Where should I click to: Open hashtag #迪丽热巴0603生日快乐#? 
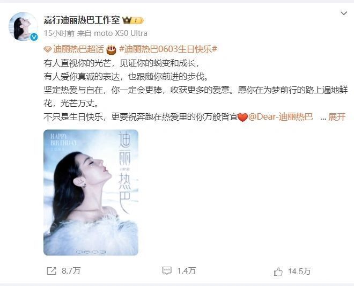pyautogui.click(x=168, y=49)
